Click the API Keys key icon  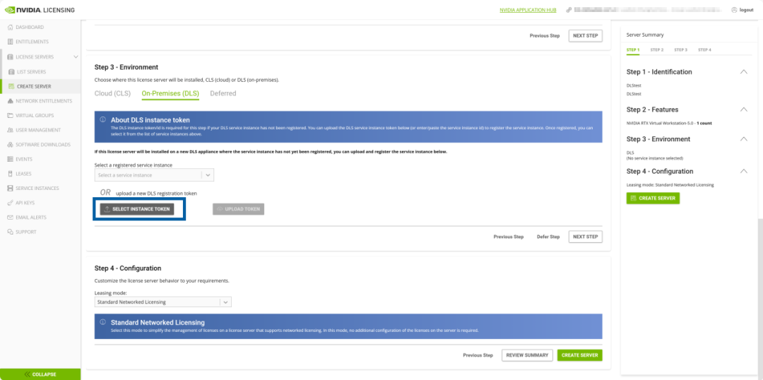(10, 203)
